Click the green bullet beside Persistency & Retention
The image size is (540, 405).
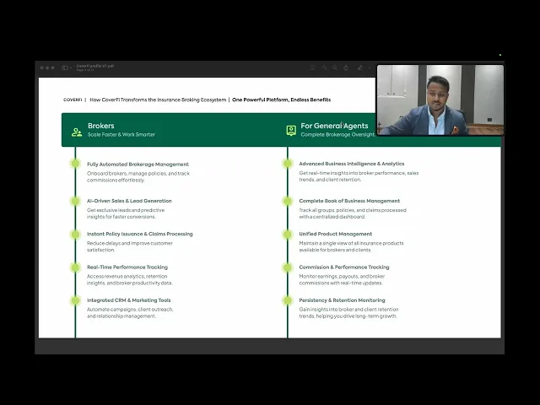[288, 300]
